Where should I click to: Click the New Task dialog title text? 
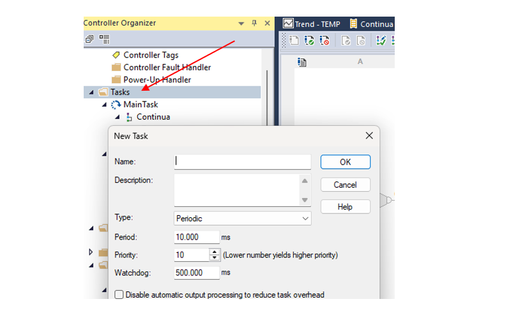point(131,136)
